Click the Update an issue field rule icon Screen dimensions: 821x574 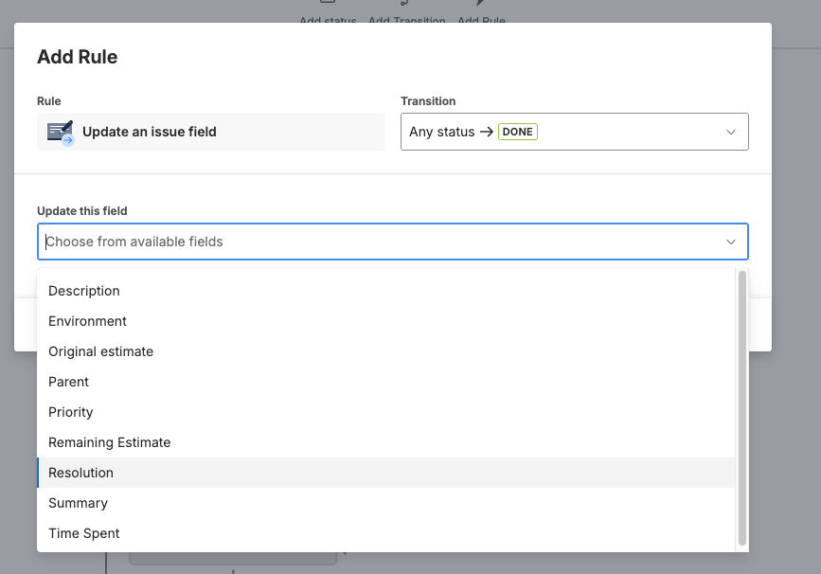[x=61, y=132]
